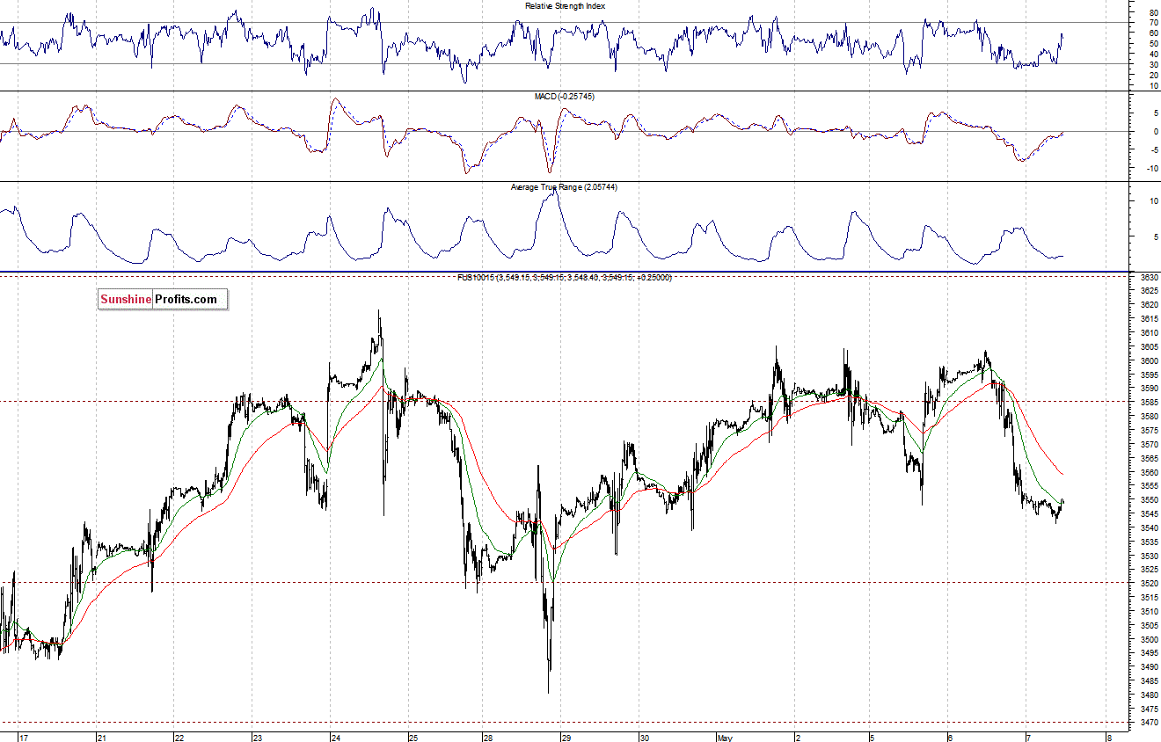
Task: Select the RSI scale value 70
Action: point(1154,24)
